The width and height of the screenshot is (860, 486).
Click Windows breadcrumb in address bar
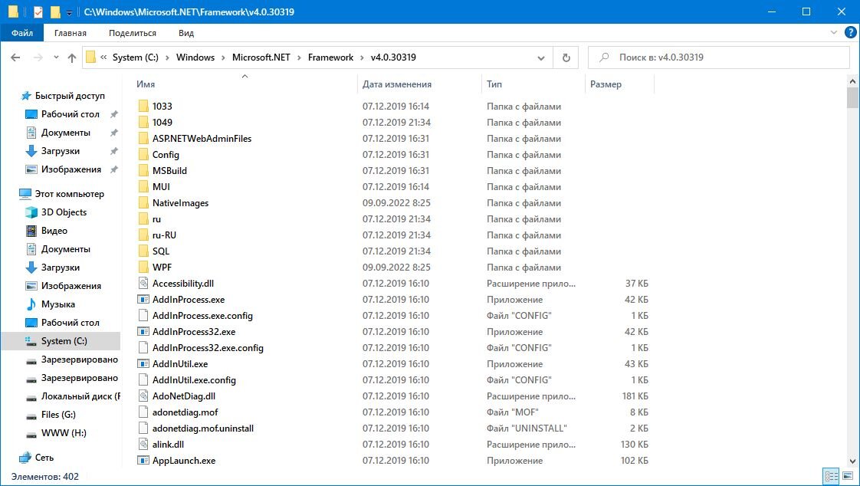195,57
